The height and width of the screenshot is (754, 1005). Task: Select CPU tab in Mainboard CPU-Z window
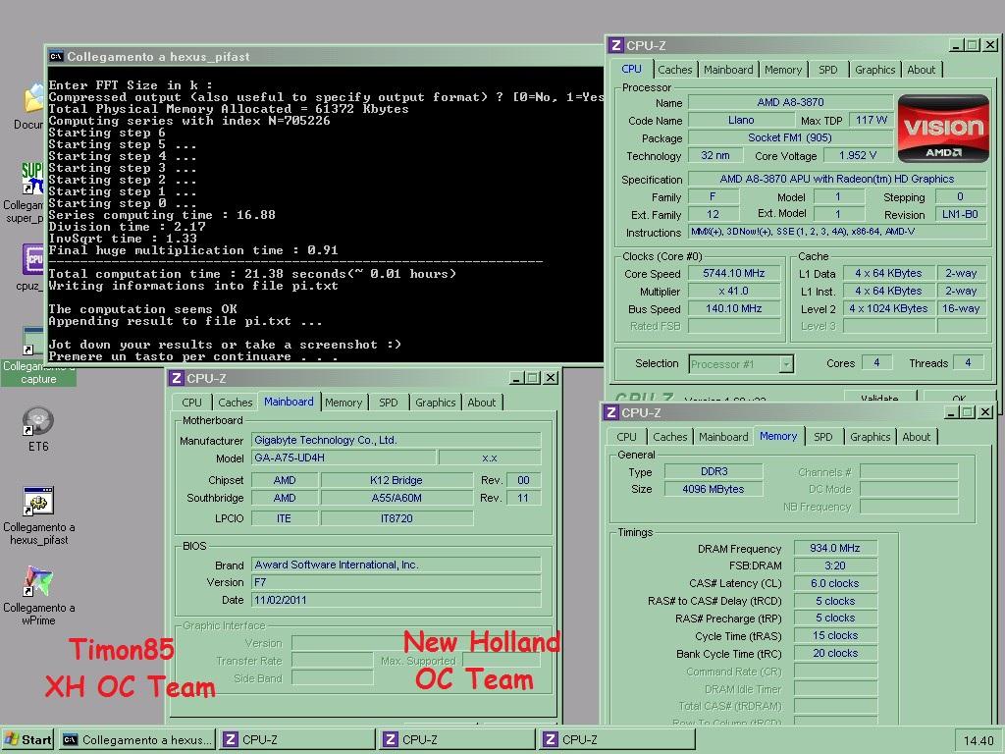[x=191, y=403]
